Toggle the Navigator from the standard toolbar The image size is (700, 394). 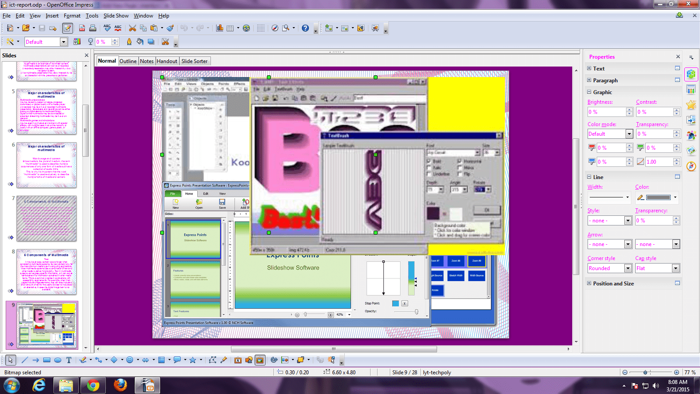click(x=275, y=28)
